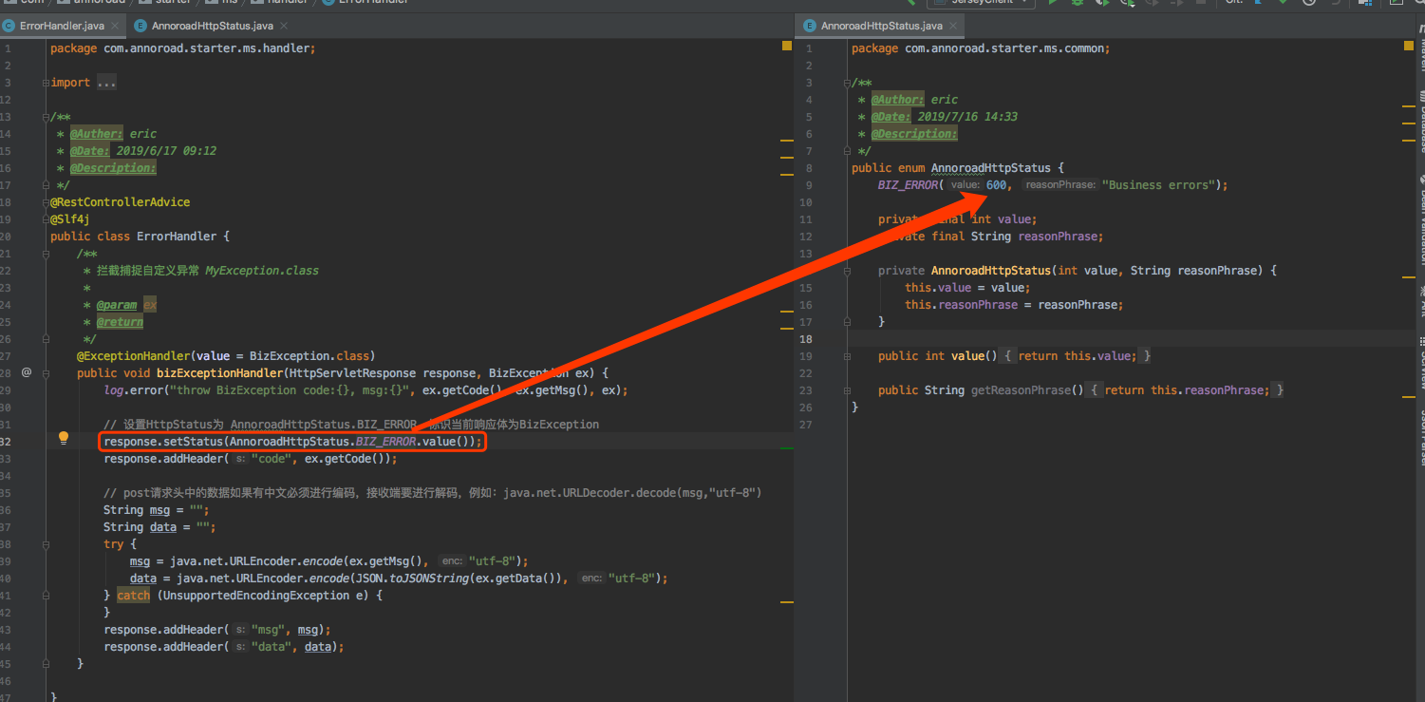1425x702 pixels.
Task: Click the enum icon on right AnnoroadHttpStatus.java tab
Action: pyautogui.click(x=811, y=26)
